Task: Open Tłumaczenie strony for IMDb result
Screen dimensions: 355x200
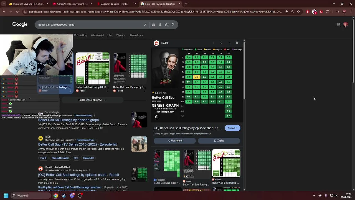Action: point(85,140)
